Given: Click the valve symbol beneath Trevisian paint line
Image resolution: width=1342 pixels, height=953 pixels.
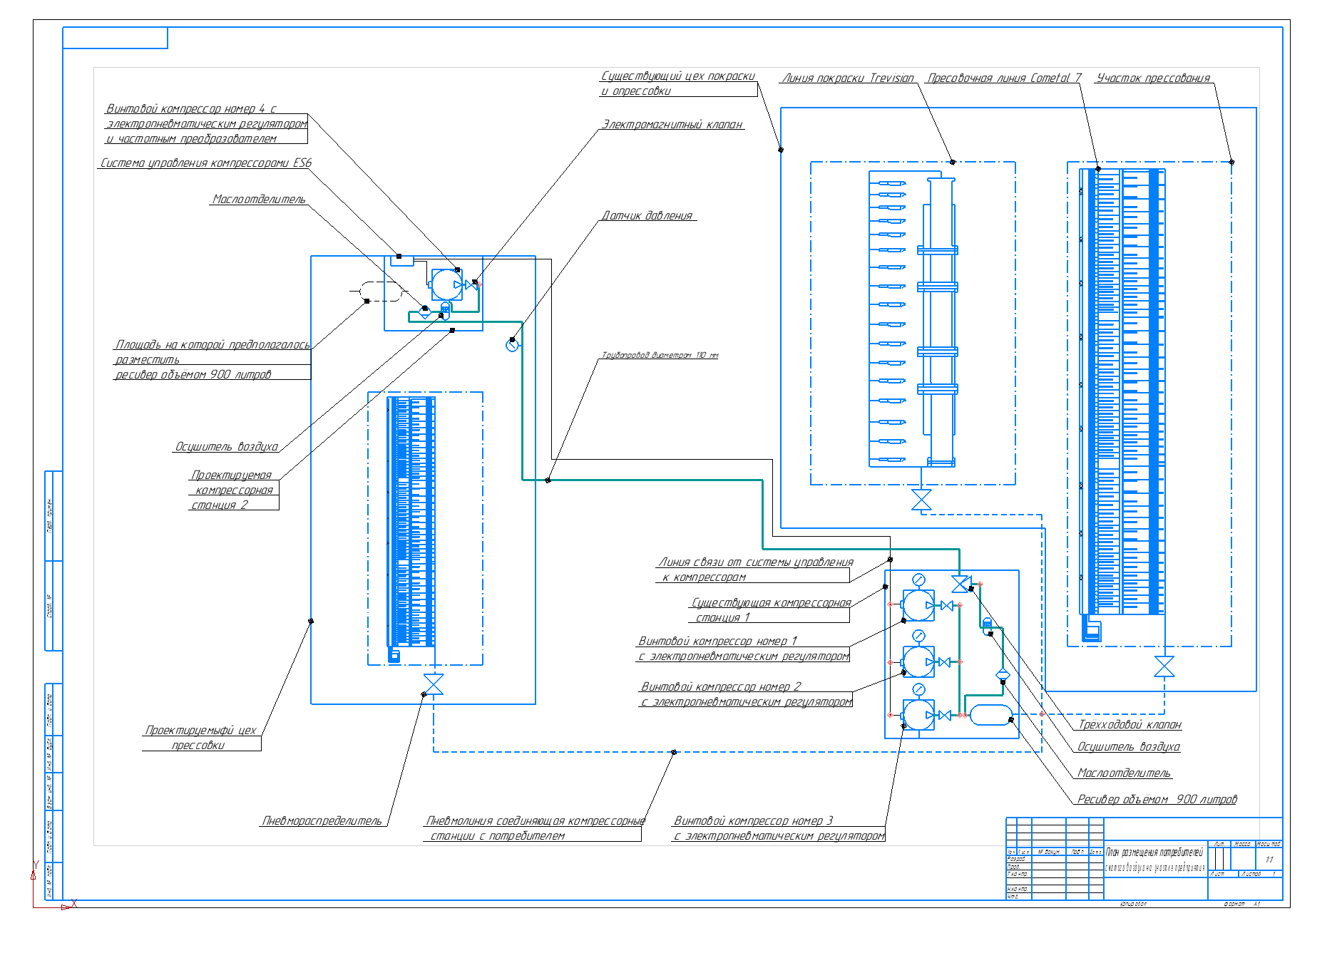Looking at the screenshot, I should 921,500.
